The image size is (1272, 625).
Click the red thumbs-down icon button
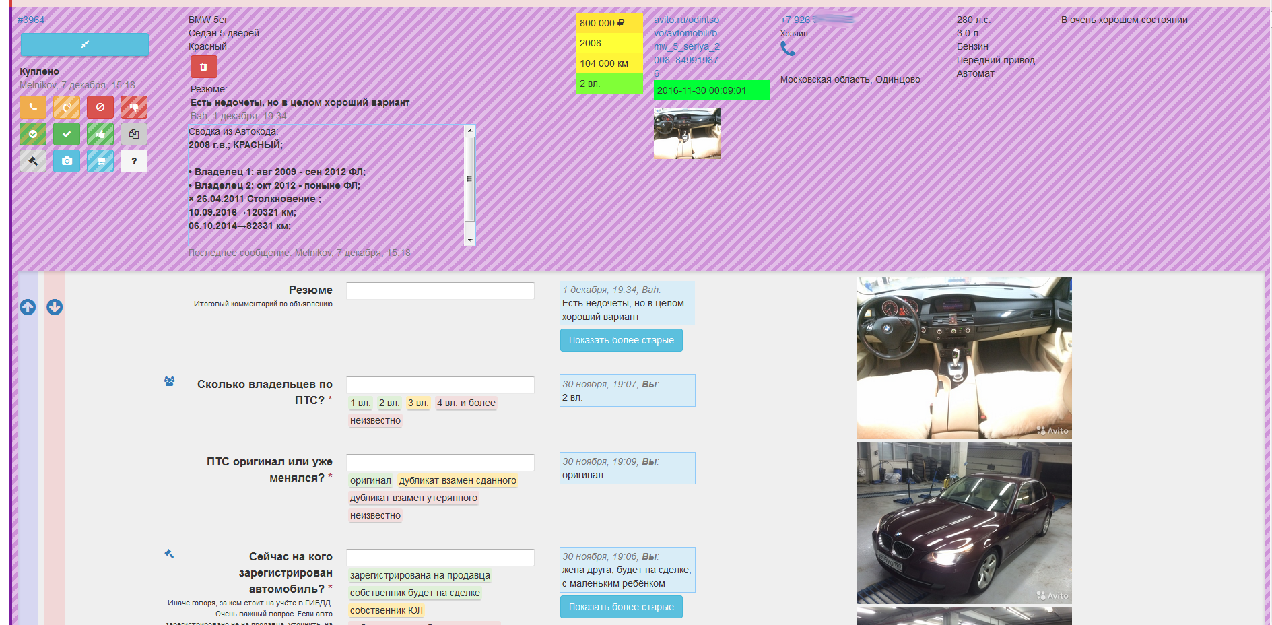134,107
